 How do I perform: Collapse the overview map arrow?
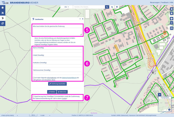point(160,95)
